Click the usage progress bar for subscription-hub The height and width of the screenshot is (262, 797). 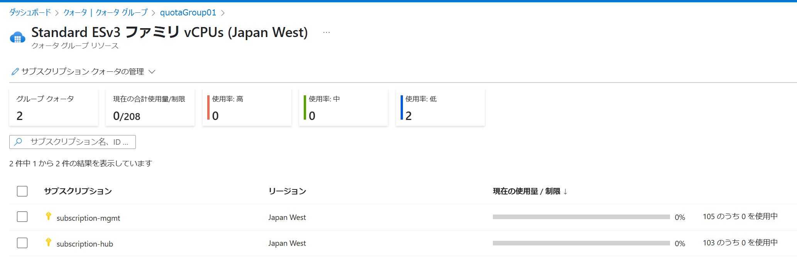(x=581, y=243)
